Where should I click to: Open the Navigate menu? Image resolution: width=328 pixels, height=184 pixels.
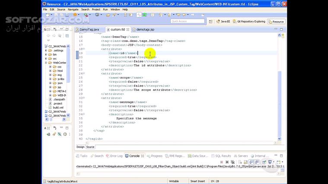point(73,9)
